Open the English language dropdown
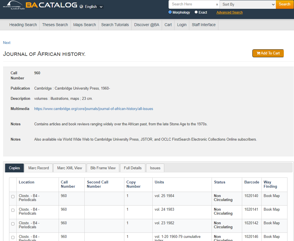Screen dimensions: 294x241 [x=94, y=7]
